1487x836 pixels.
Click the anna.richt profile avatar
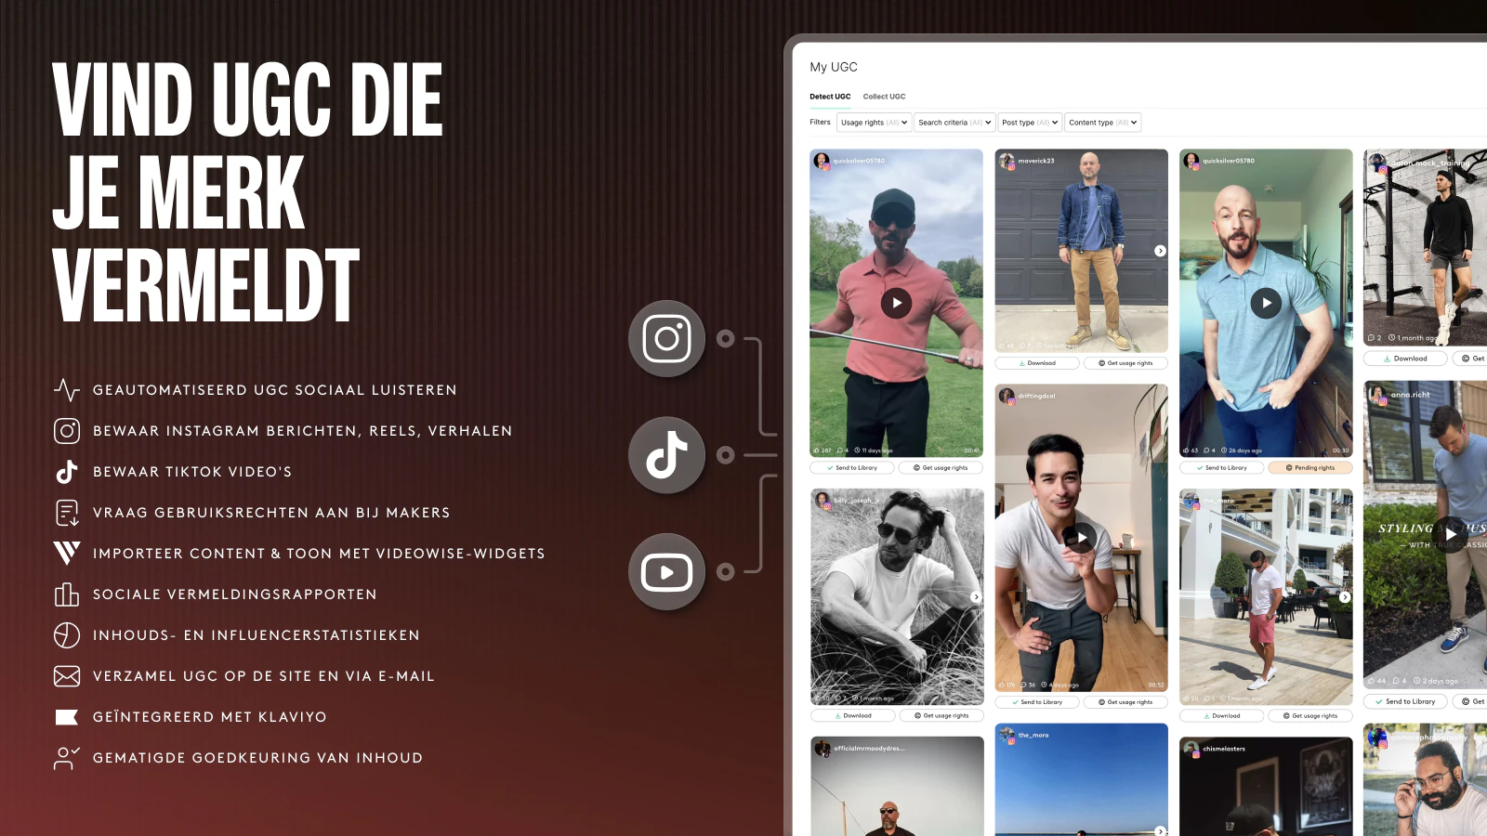[x=1377, y=395]
